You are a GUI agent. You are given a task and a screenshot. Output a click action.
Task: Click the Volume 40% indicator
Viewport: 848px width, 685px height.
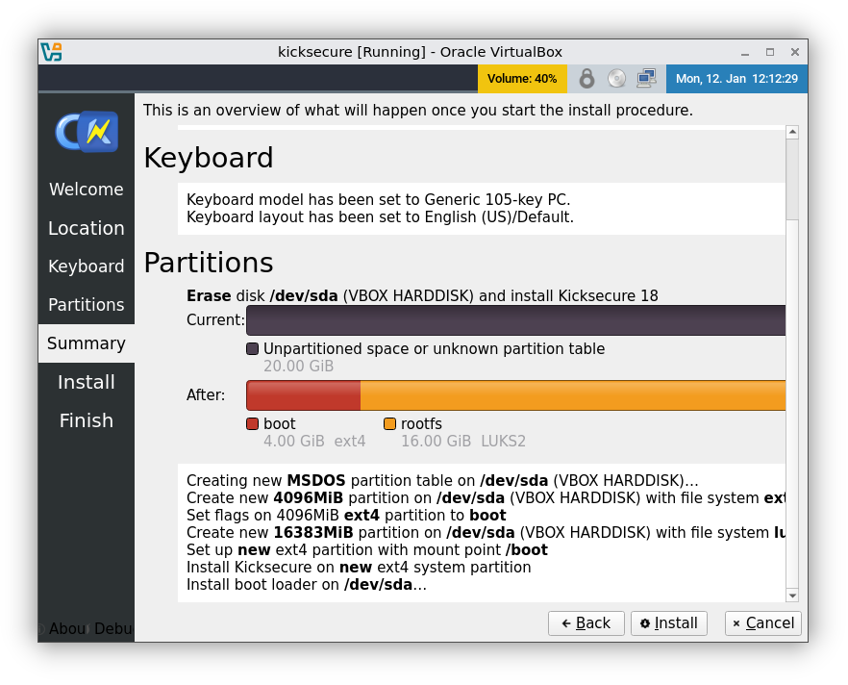coord(522,78)
